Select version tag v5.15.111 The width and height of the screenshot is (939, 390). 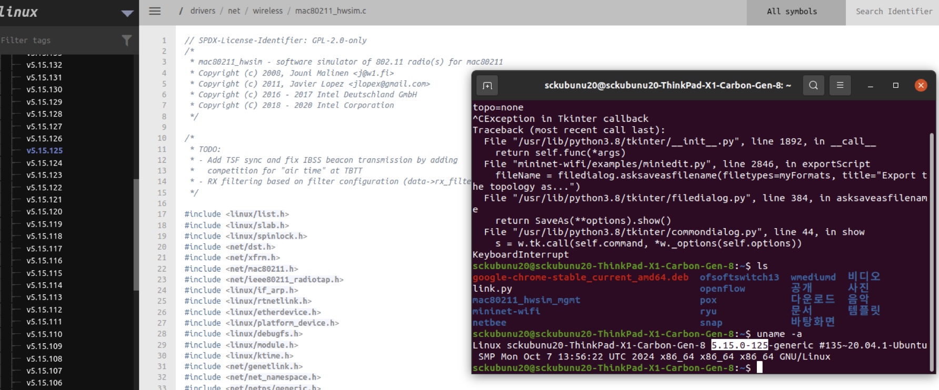(44, 322)
